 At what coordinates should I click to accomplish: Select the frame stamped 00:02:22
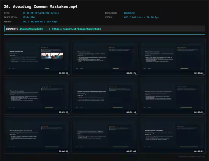tap(173, 57)
